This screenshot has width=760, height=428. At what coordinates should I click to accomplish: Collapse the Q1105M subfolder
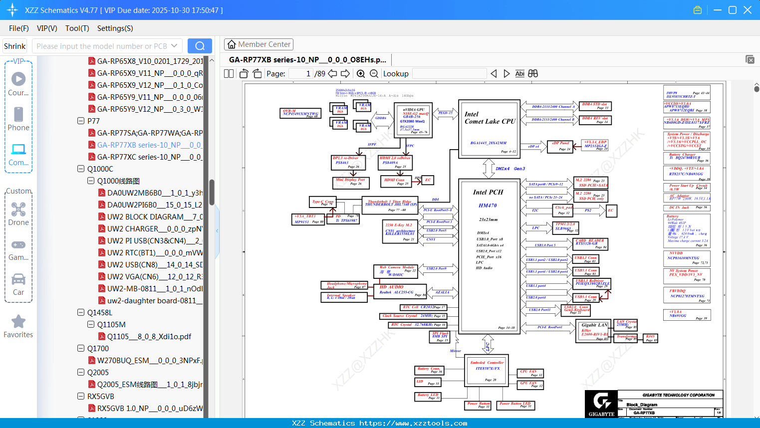click(x=91, y=324)
